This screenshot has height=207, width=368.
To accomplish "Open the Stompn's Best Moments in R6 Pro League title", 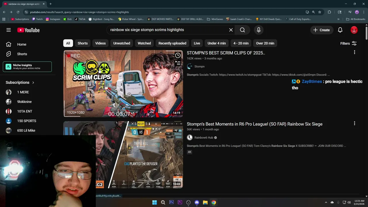I will coord(255,124).
